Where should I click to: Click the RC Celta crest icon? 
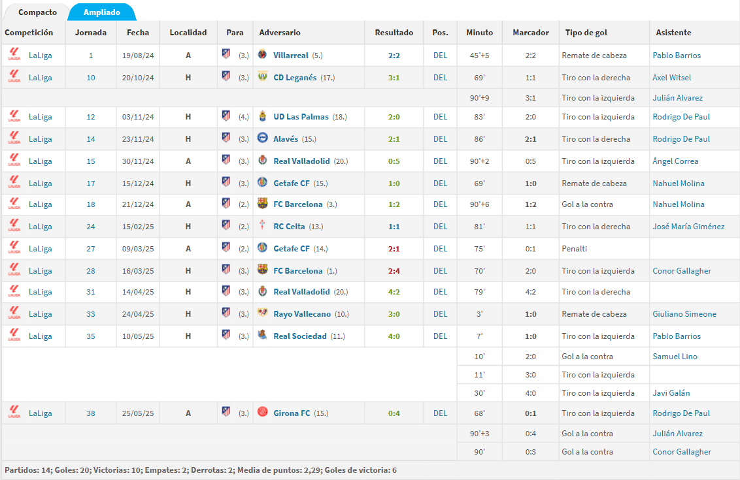click(x=262, y=226)
